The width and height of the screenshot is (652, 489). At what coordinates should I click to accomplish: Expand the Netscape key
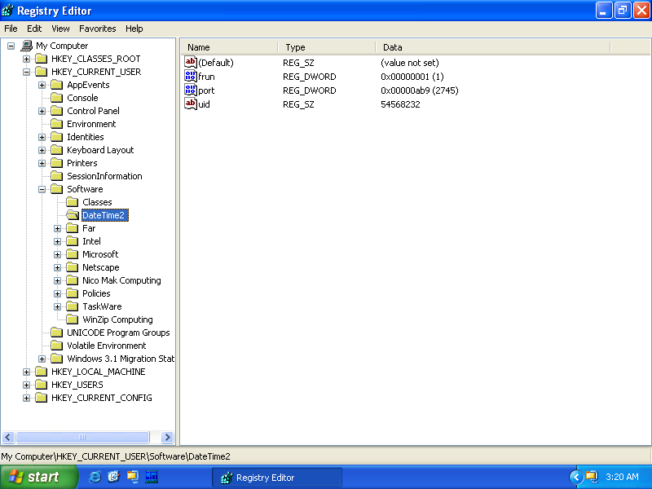click(58, 267)
